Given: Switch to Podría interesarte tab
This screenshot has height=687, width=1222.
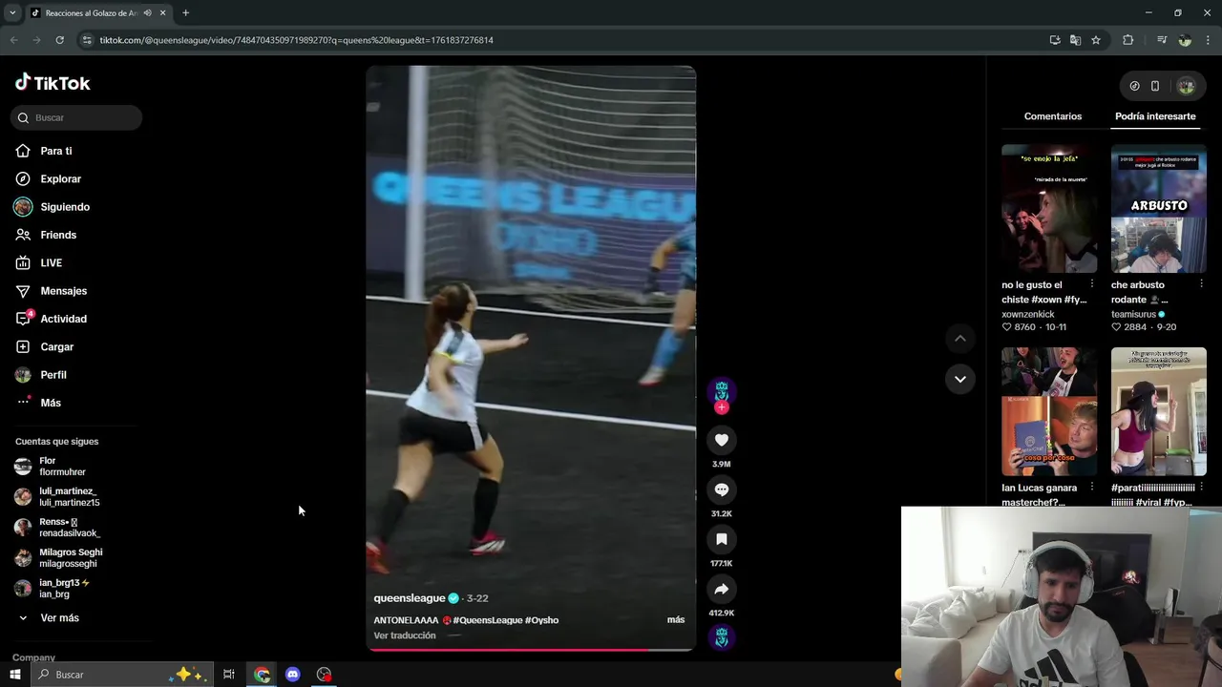Looking at the screenshot, I should 1155,116.
